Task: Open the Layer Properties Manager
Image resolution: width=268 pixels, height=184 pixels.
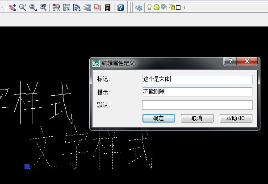Action: [x=139, y=8]
